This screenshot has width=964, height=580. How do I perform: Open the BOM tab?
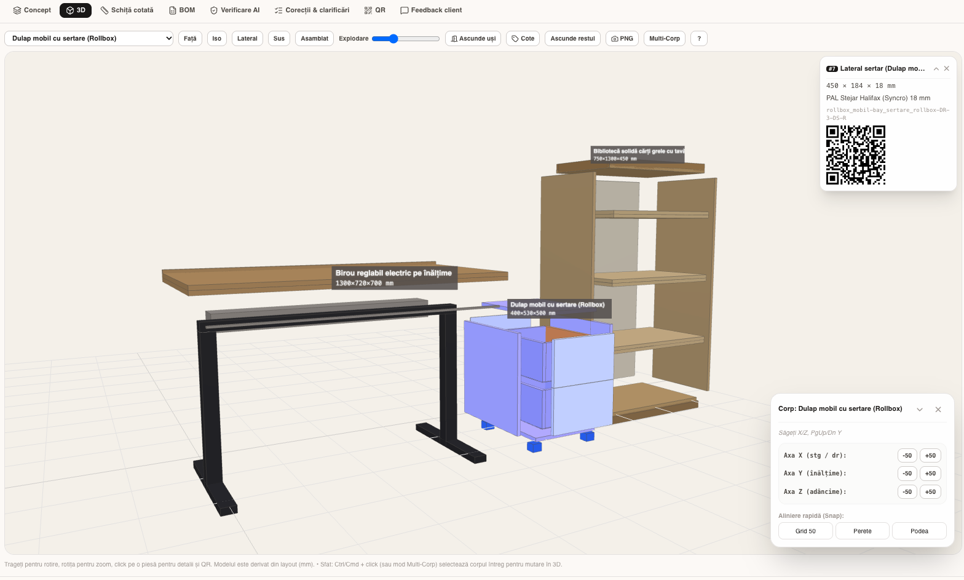[182, 10]
